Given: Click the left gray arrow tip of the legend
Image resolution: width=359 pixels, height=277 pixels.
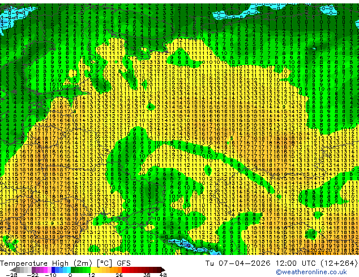Looking at the screenshot, I should 12,270.
